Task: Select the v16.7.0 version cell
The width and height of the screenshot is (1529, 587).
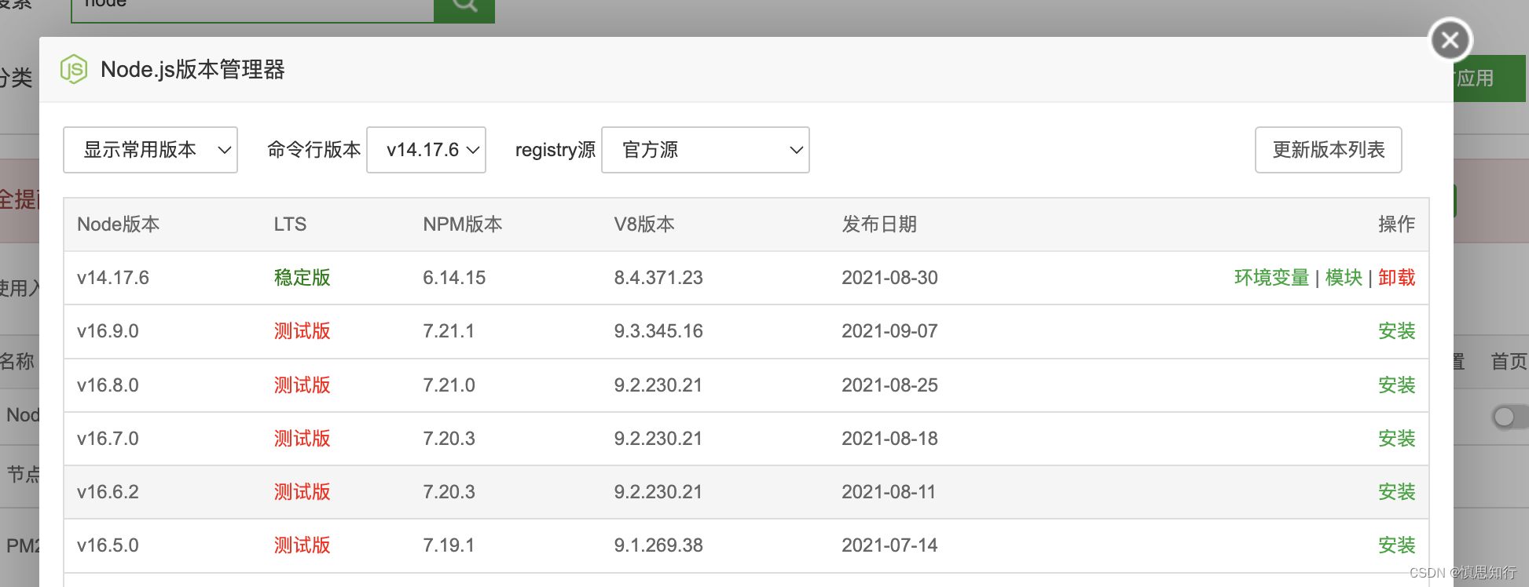Action: pyautogui.click(x=108, y=439)
